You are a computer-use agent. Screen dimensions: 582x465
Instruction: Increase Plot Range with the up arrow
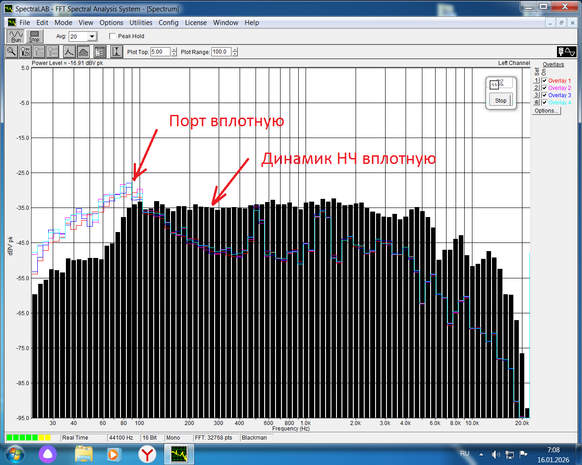tap(235, 49)
